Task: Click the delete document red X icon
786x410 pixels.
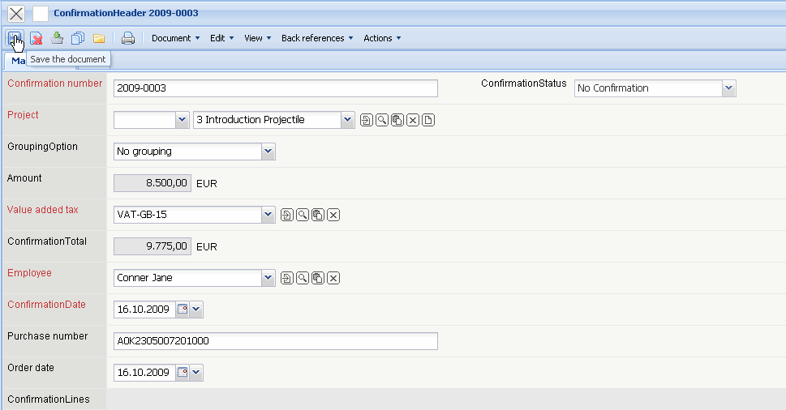Action: (37, 38)
